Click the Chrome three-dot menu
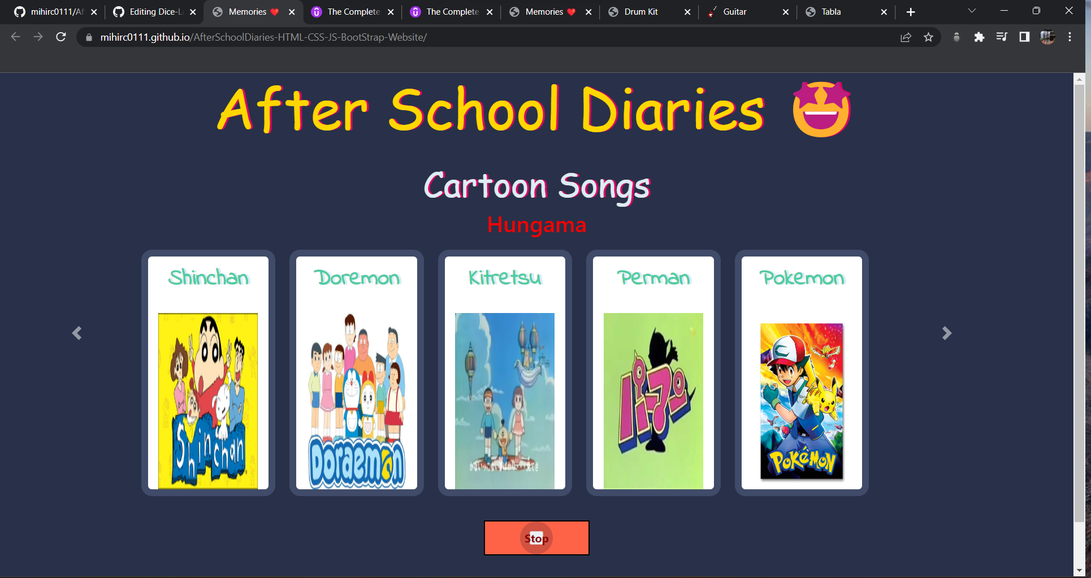The image size is (1091, 578). (x=1069, y=37)
